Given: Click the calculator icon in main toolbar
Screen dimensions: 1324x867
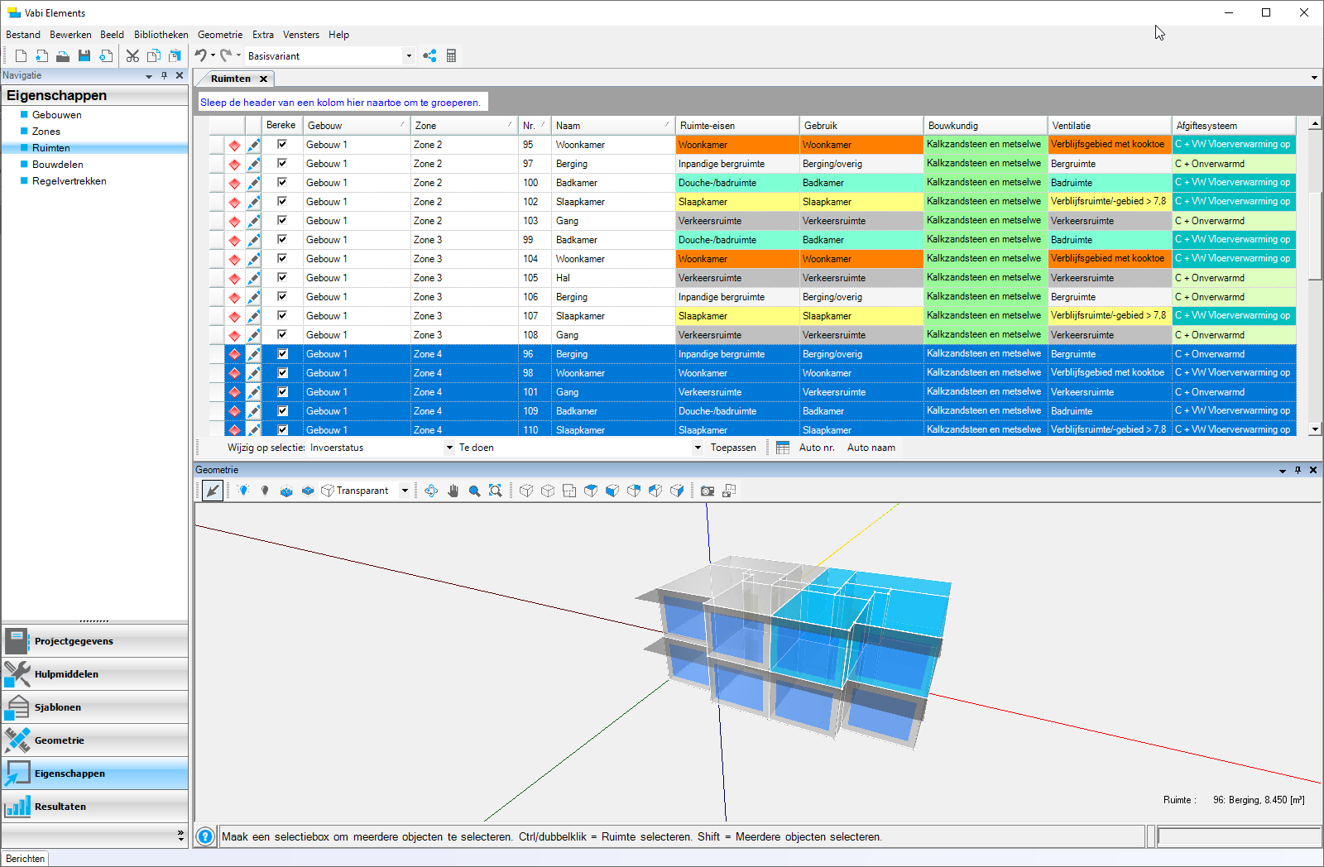Looking at the screenshot, I should tap(451, 55).
